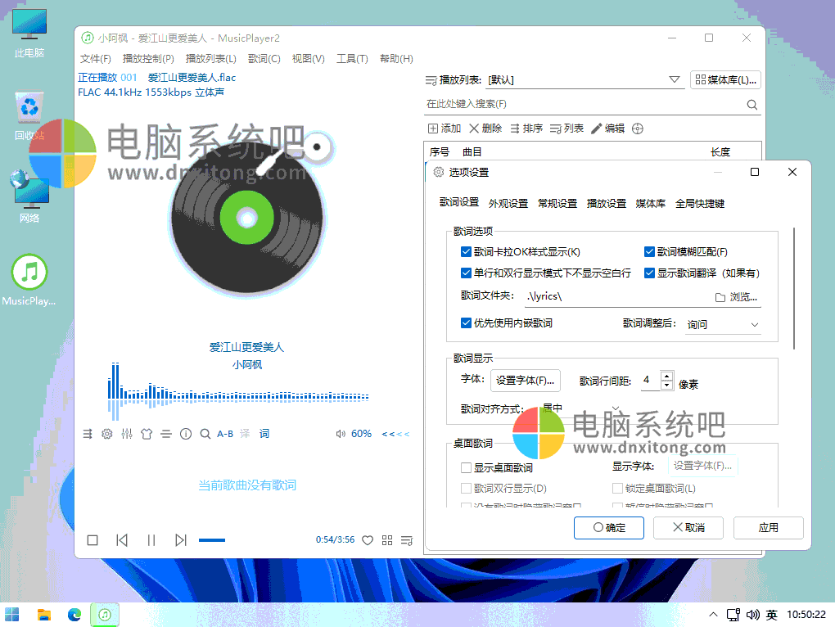Expand the system tray hidden icons chevron
This screenshot has width=835, height=627.
713,615
